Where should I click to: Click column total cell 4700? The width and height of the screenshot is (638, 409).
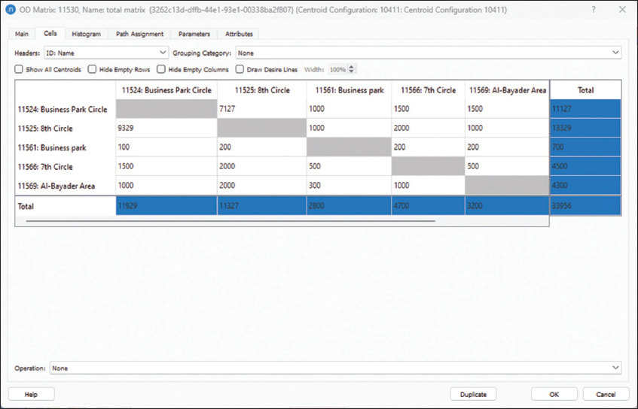pos(428,206)
